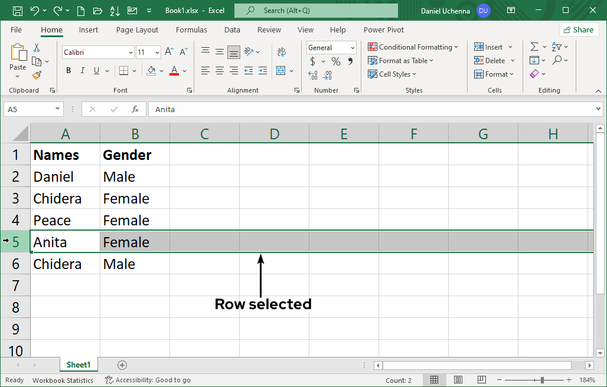607x387 pixels.
Task: Switch to the Page Layout ribbon tab
Action: point(137,30)
